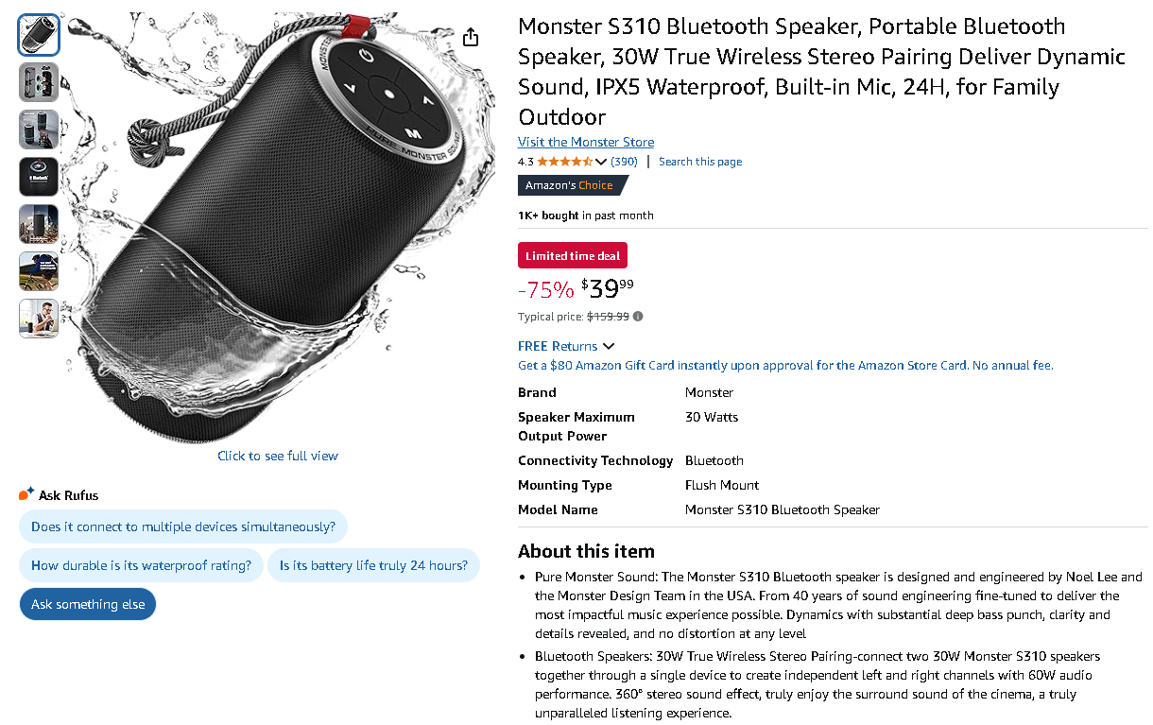The image size is (1153, 725).
Task: Ask Rufus about the 24-hour battery claim
Action: click(x=373, y=564)
